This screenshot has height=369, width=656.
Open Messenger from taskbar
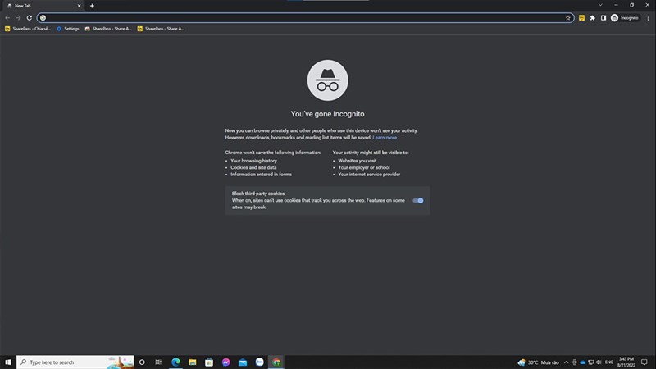click(x=226, y=362)
